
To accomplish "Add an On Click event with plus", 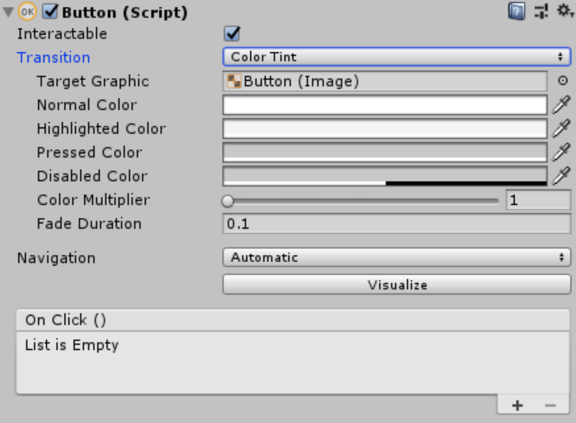I will 518,405.
